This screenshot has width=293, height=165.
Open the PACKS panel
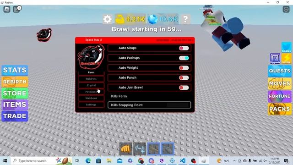tap(280, 109)
